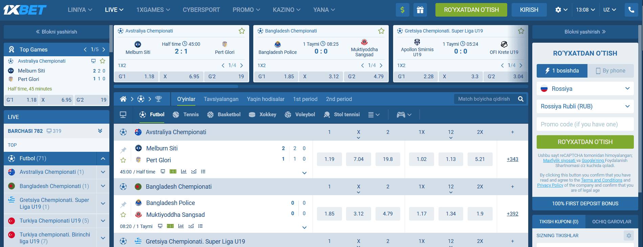Open bar chart statistics for Bangladesh Police match
The image size is (643, 247).
[x=181, y=226]
